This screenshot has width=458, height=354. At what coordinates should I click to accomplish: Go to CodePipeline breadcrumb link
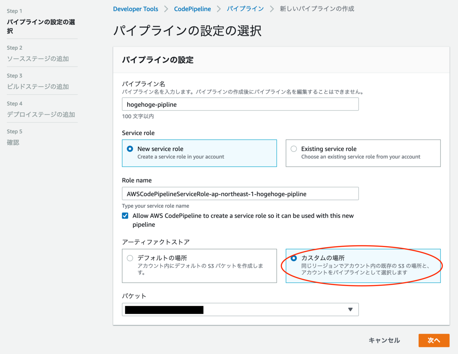tap(192, 9)
